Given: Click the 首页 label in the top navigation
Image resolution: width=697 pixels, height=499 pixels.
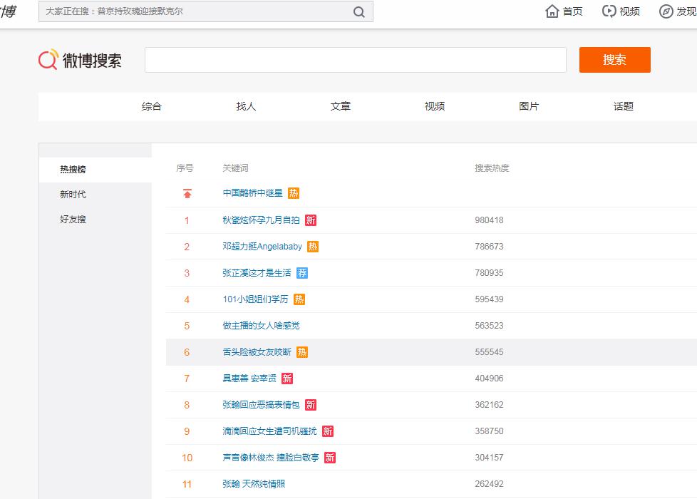Looking at the screenshot, I should point(572,11).
